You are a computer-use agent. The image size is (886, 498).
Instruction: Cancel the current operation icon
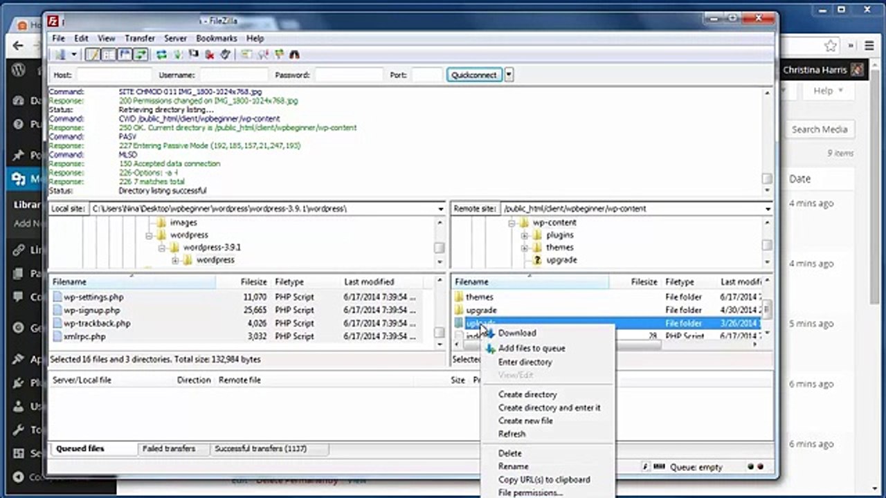click(194, 55)
